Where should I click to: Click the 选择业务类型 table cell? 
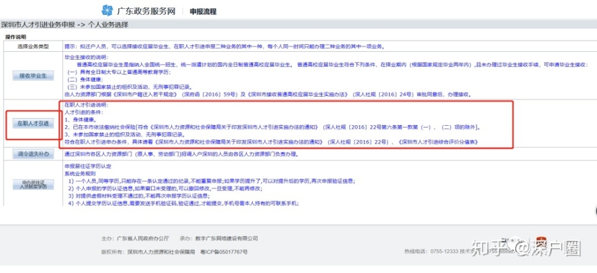(33, 46)
